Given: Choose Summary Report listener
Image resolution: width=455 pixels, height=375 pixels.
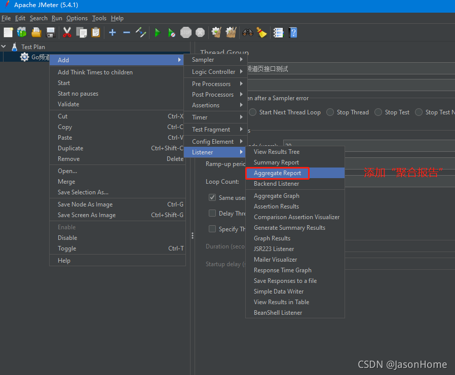Looking at the screenshot, I should click(x=295, y=162).
